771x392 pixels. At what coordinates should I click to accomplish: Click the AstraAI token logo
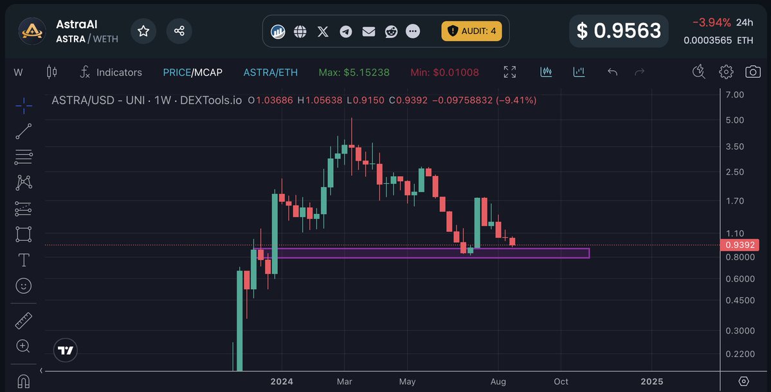32,31
